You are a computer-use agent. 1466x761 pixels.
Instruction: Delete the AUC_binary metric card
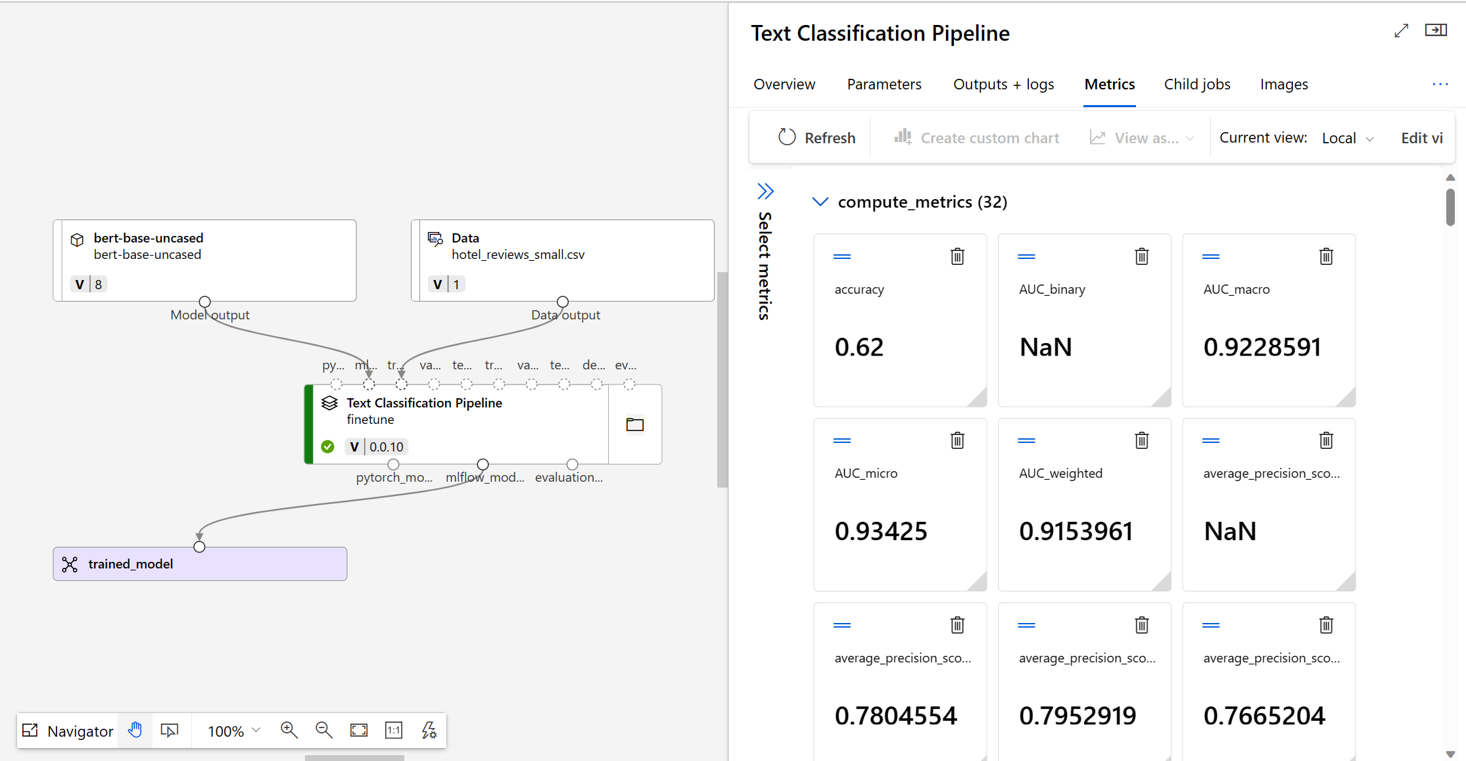1142,256
